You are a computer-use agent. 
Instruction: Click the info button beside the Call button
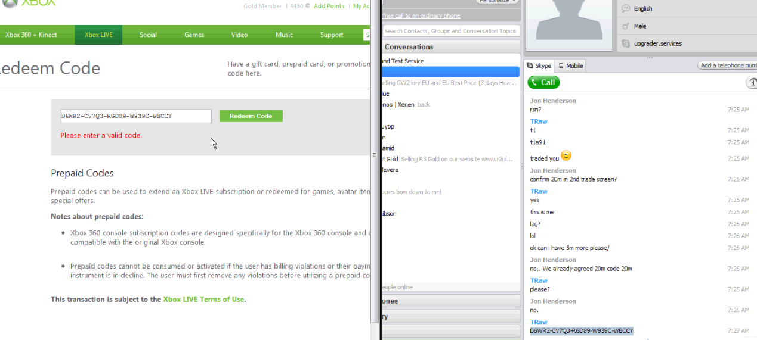(752, 83)
